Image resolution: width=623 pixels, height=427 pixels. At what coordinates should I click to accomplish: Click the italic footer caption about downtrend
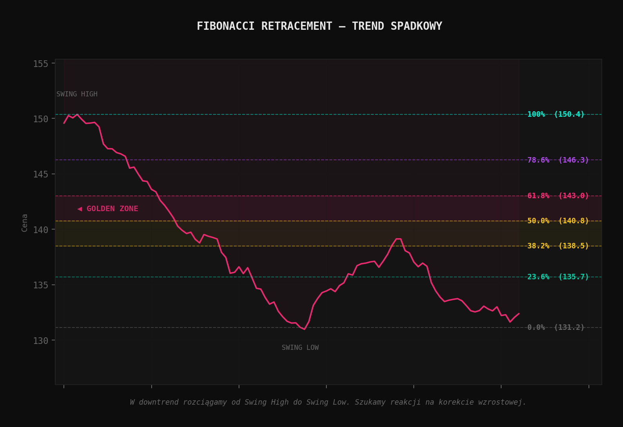(328, 402)
